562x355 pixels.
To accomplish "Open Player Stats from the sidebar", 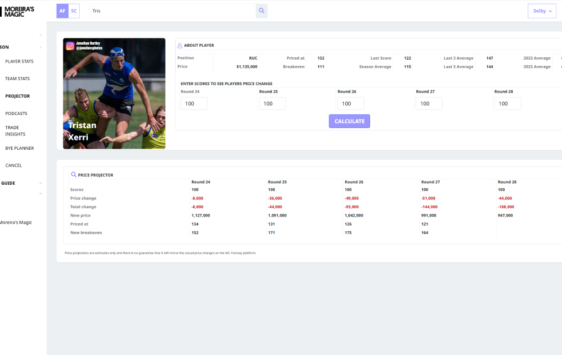I will point(19,62).
